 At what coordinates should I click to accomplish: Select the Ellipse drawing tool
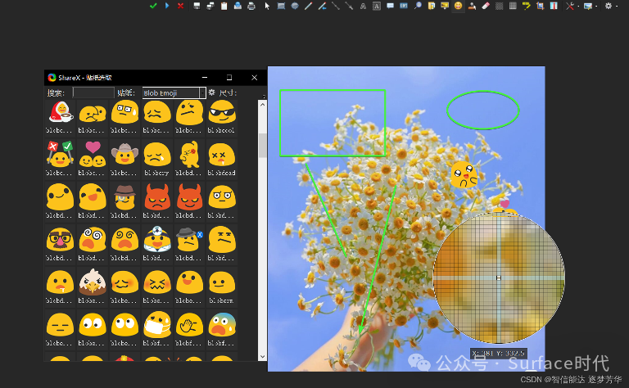click(295, 6)
